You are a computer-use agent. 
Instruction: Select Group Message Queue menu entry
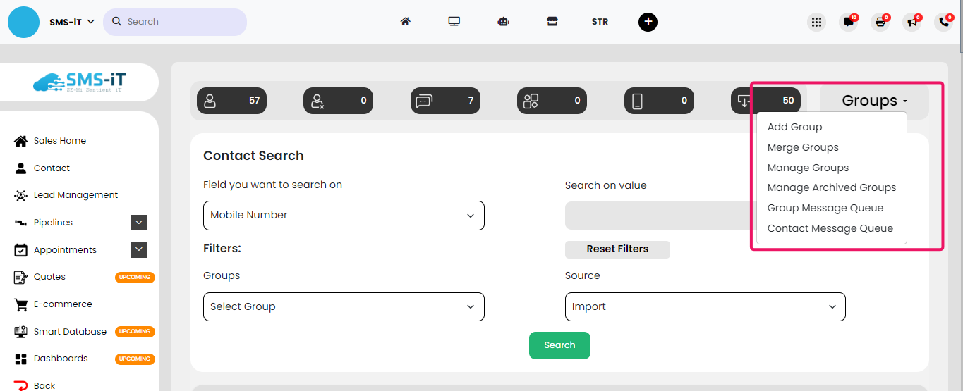[x=825, y=208]
